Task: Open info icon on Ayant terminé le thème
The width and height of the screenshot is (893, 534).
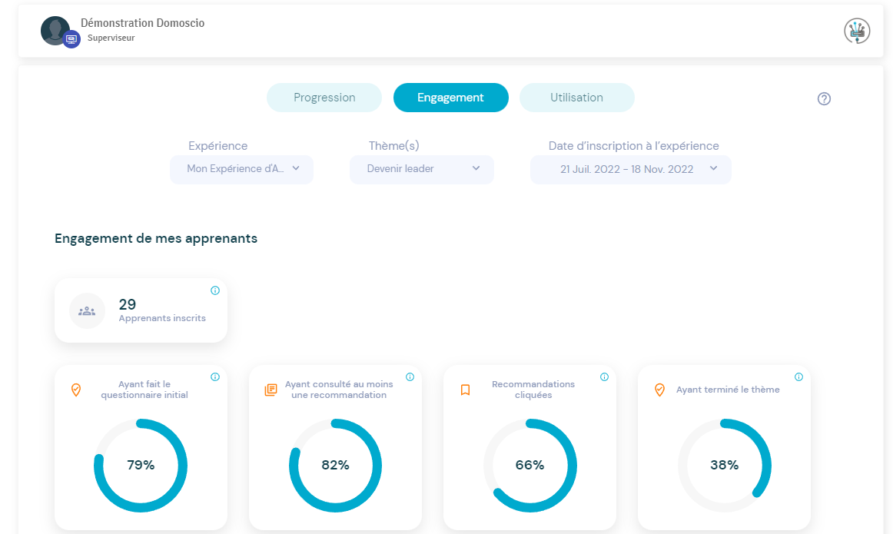Action: [798, 377]
